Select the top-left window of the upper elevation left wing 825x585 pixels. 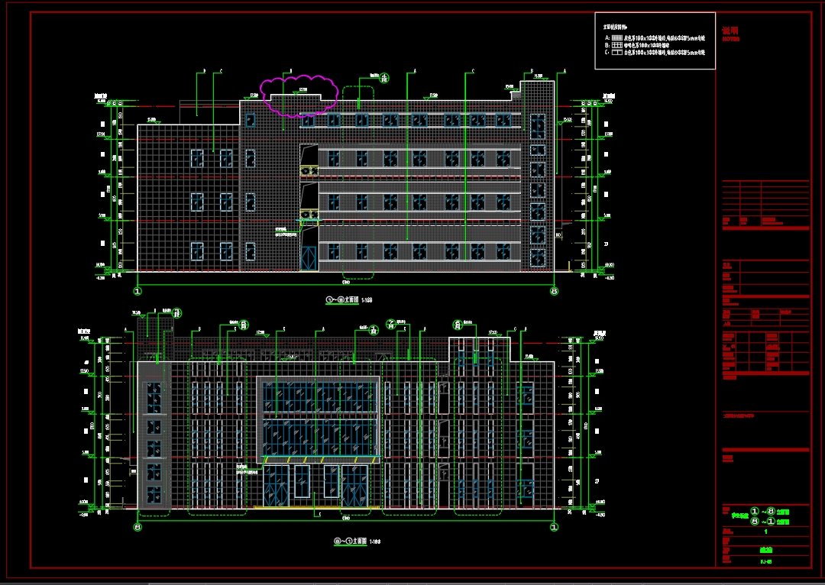point(197,158)
